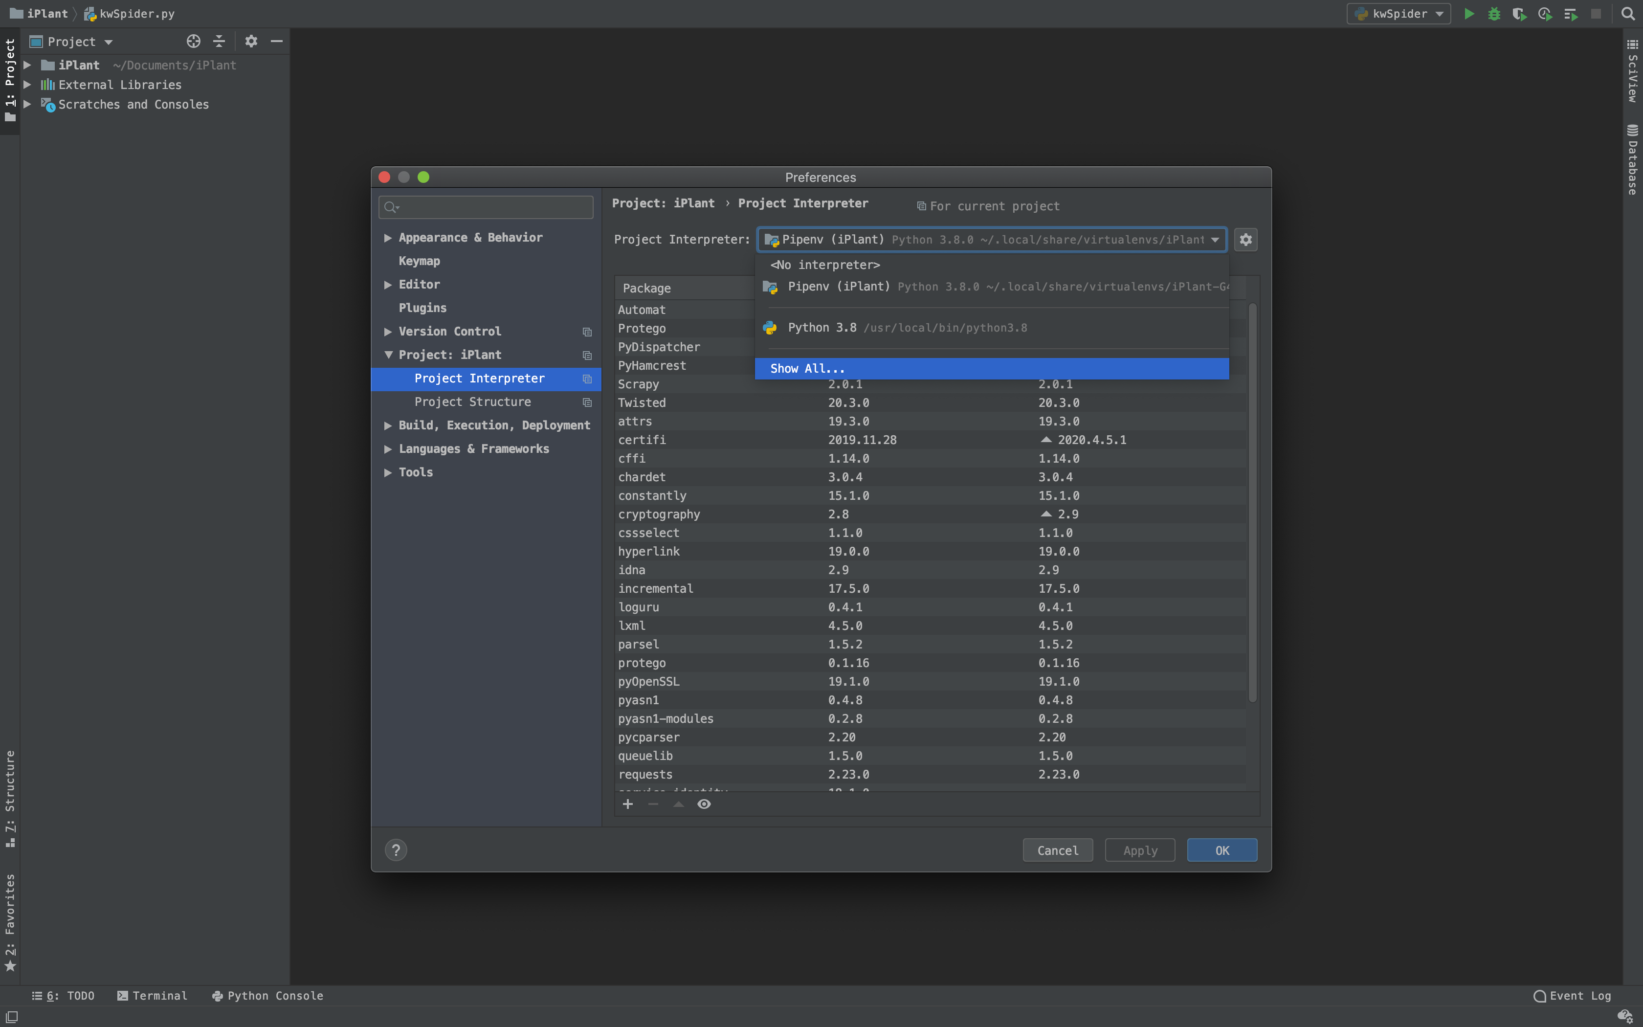Screen dimensions: 1643x1027
Task: Hide the Project tool window
Action: (276, 42)
